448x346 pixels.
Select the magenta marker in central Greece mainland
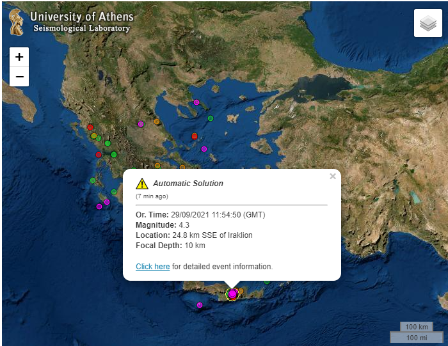tap(141, 124)
